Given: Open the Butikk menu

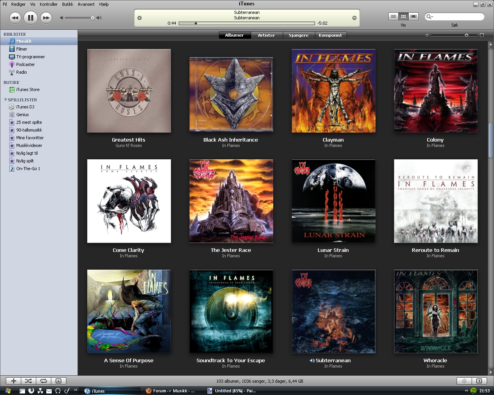Looking at the screenshot, I should [x=68, y=4].
